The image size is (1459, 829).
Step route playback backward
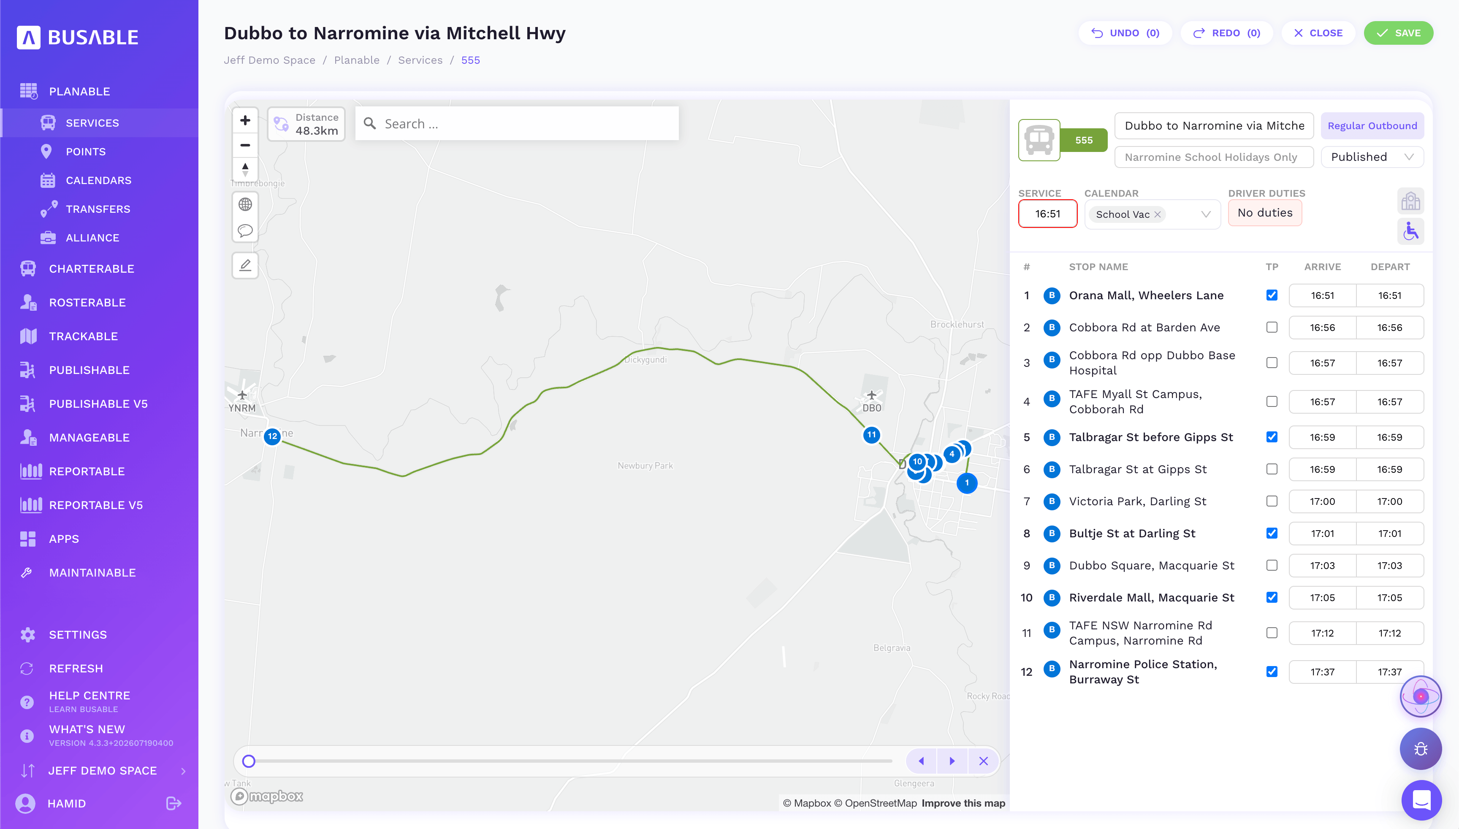point(921,761)
